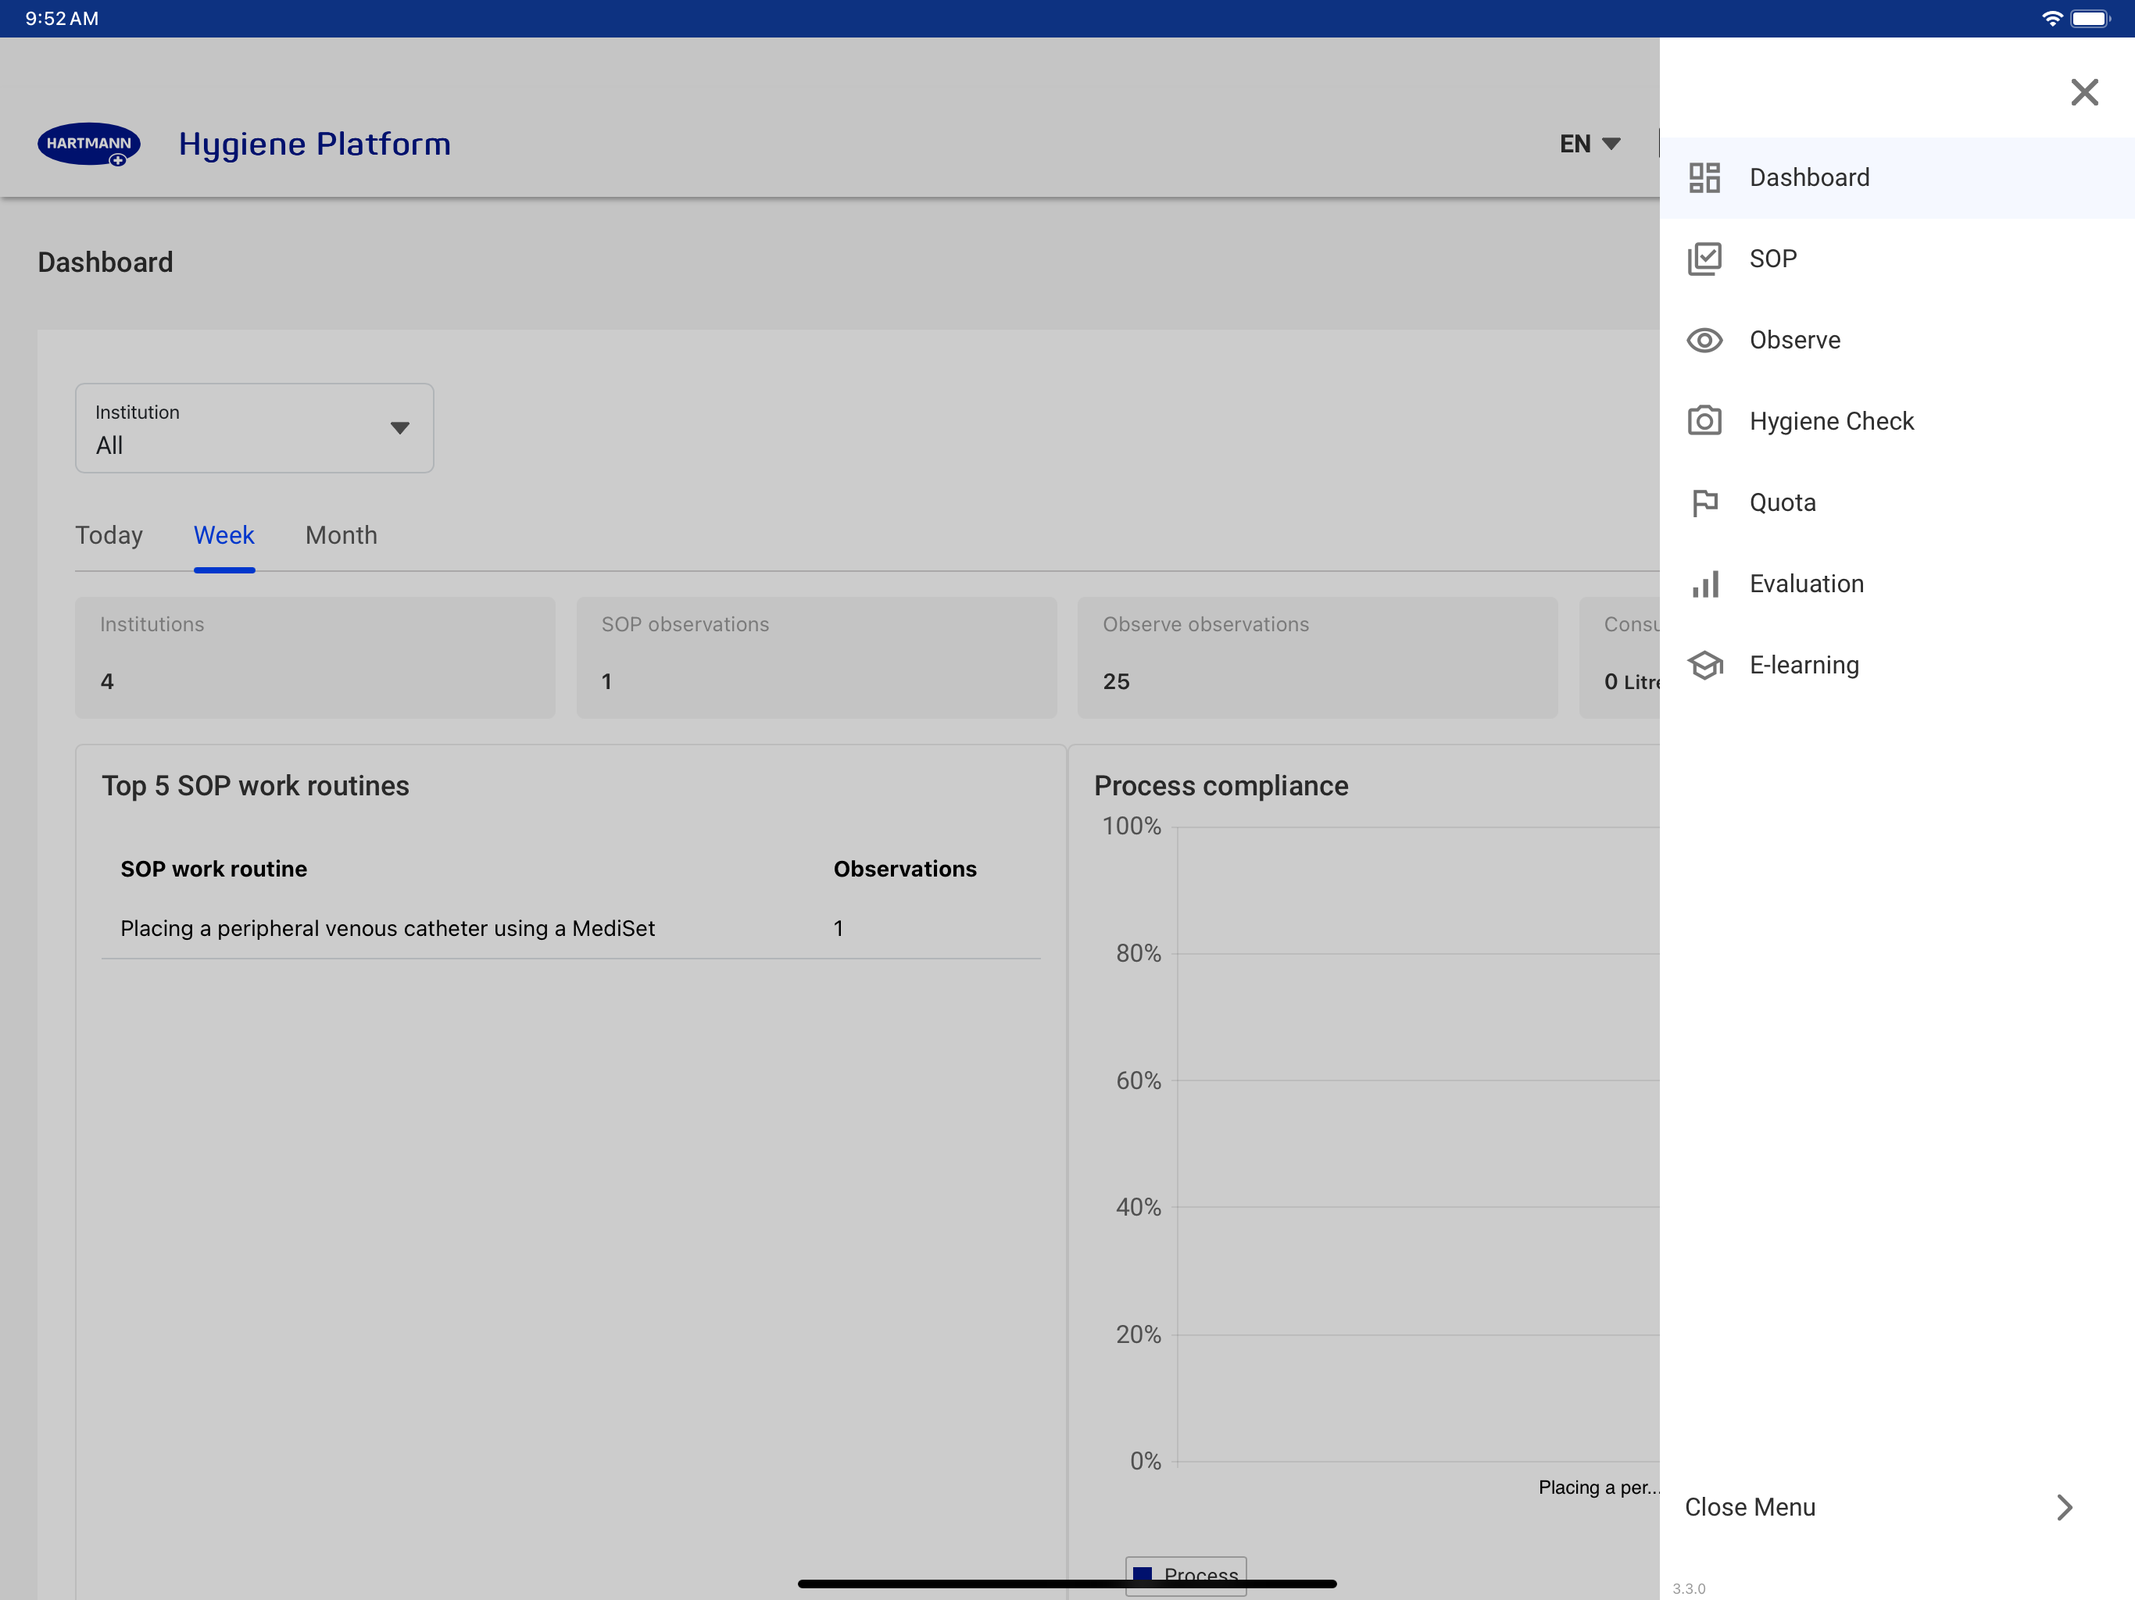Image resolution: width=2135 pixels, height=1600 pixels.
Task: Open the Evaluation menu item
Action: click(x=1897, y=584)
